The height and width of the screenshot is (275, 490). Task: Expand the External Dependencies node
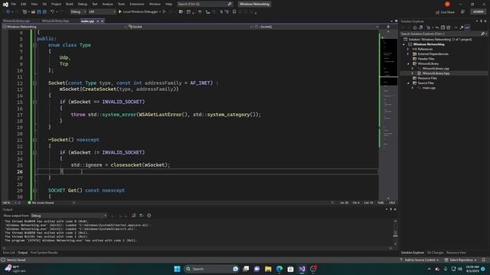click(x=408, y=54)
